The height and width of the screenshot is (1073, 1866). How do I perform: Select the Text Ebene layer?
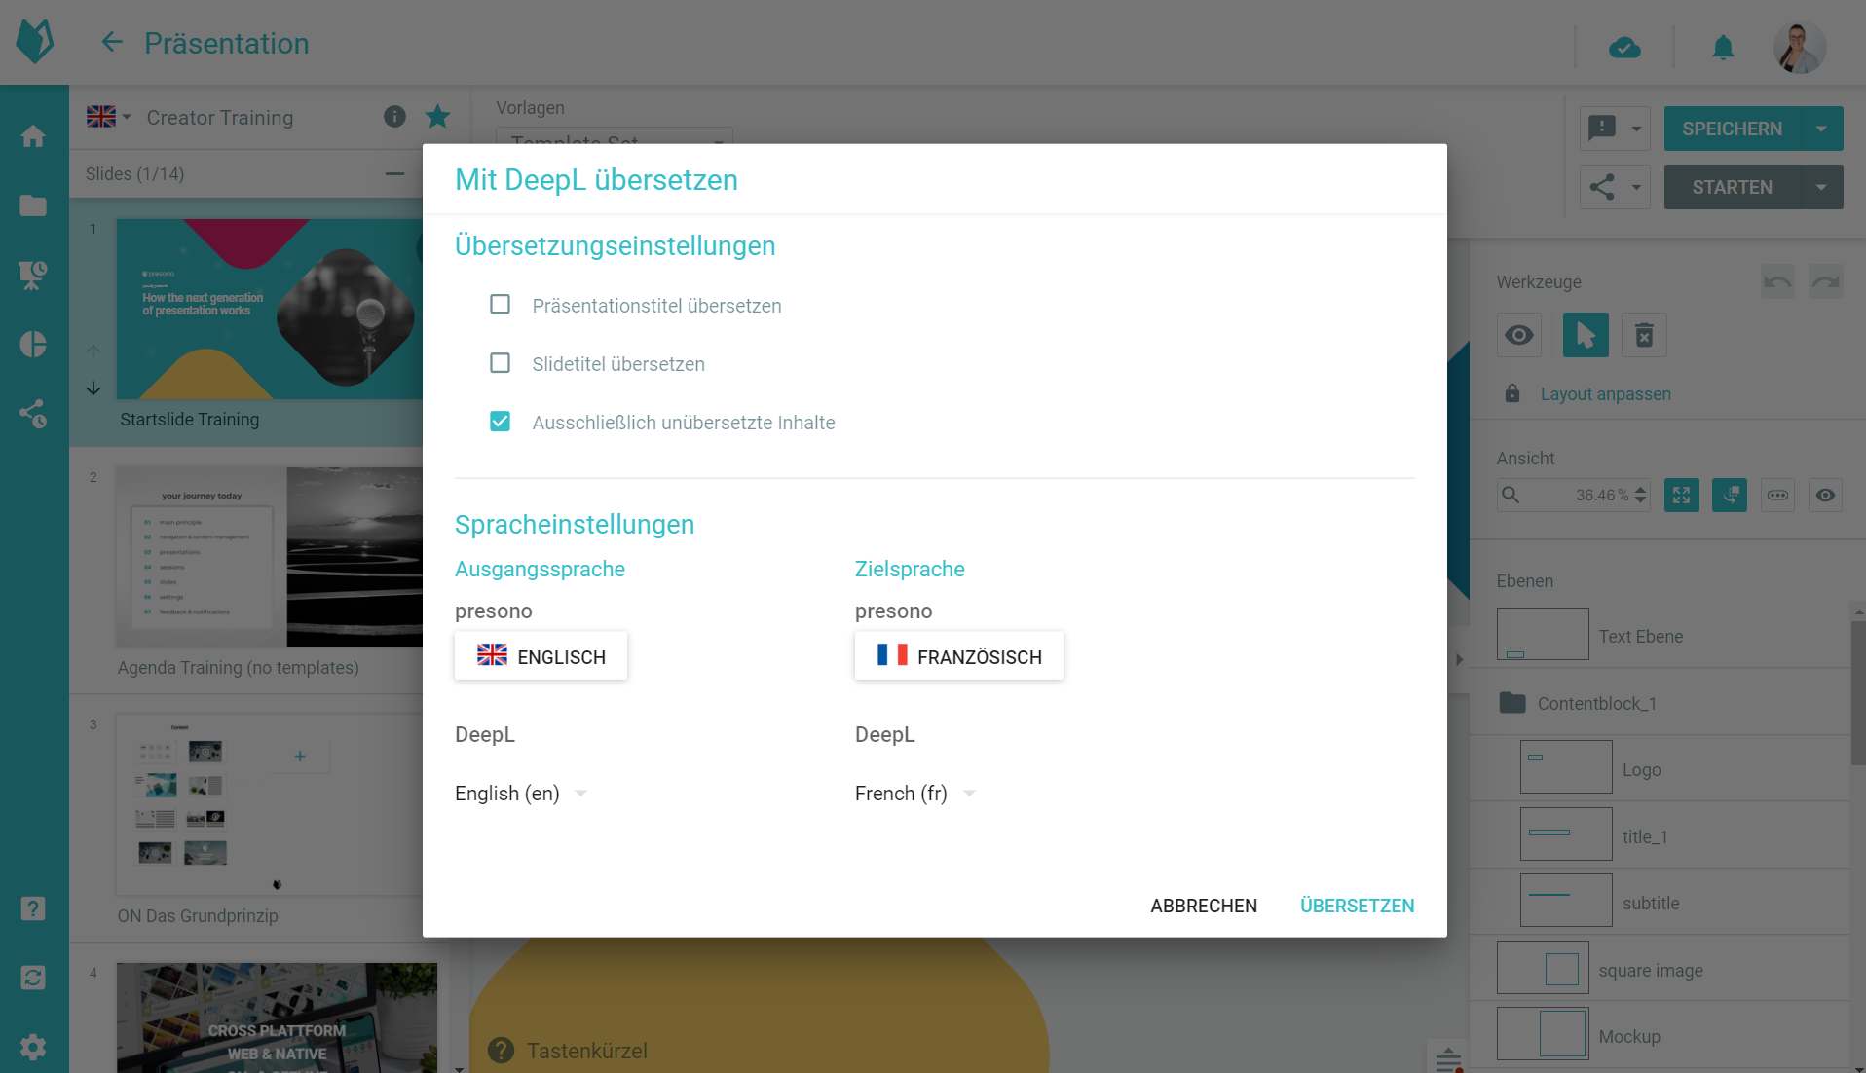1658,635
